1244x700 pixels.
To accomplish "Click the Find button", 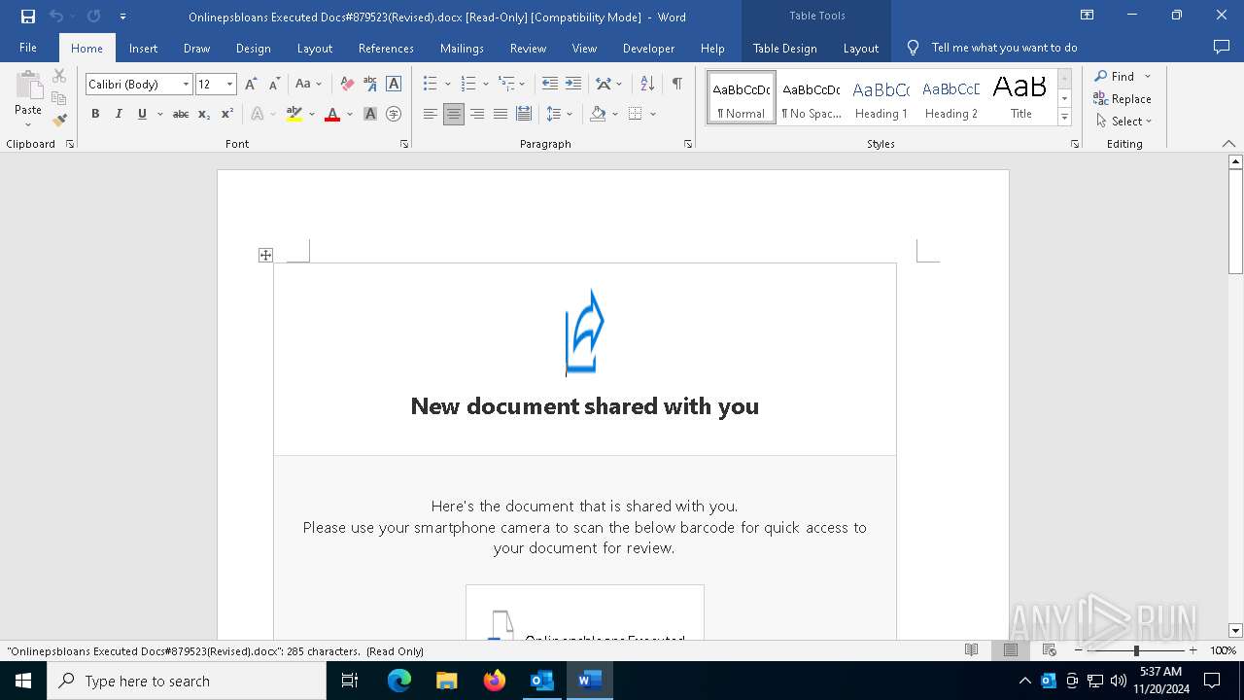I will point(1115,76).
